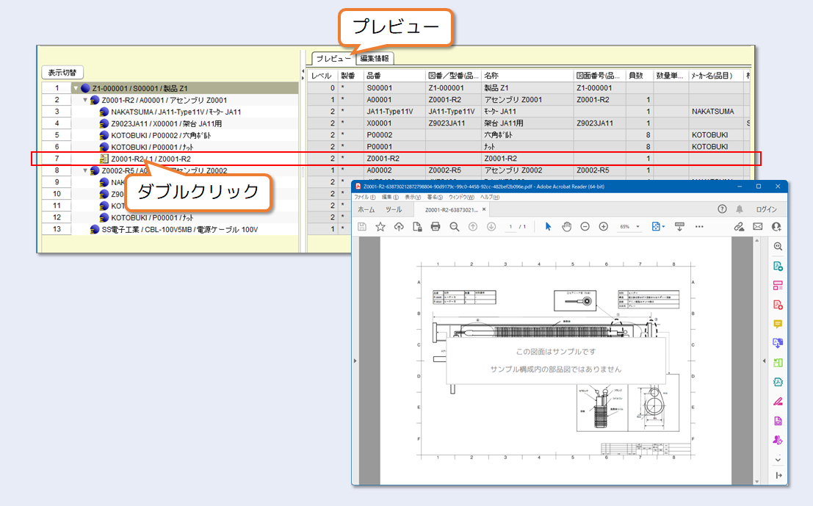Zoom in with the plus circle icon

tap(604, 226)
